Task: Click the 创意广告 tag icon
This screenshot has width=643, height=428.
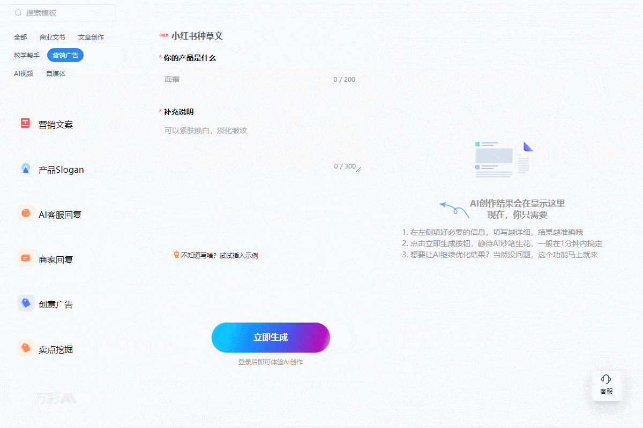Action: click(x=26, y=303)
